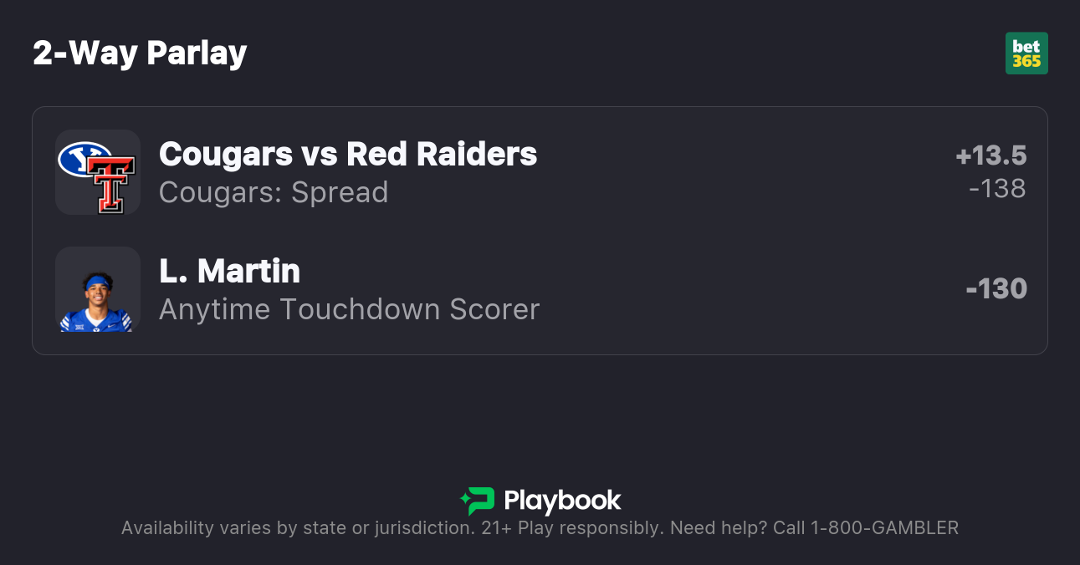
Task: Click the -130 odds value
Action: 996,289
